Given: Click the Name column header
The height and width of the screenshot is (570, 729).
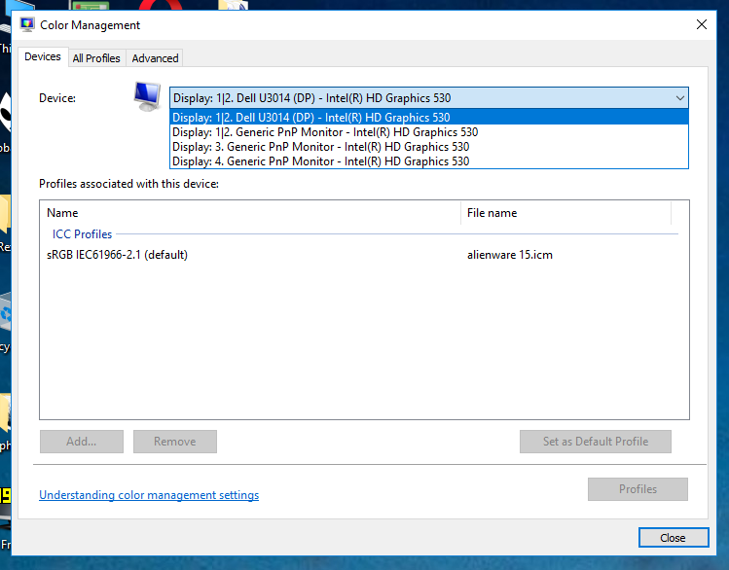Looking at the screenshot, I should coord(250,213).
